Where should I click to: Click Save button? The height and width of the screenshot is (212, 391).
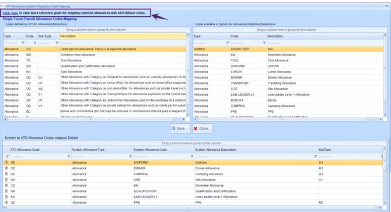[x=180, y=128]
